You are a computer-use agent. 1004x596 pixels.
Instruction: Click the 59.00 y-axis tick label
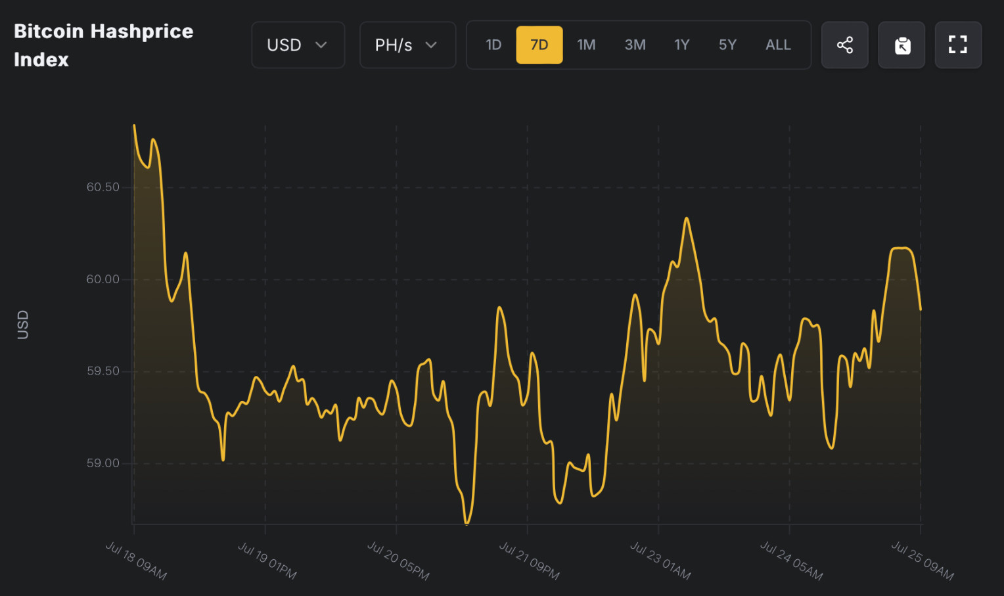tap(103, 463)
